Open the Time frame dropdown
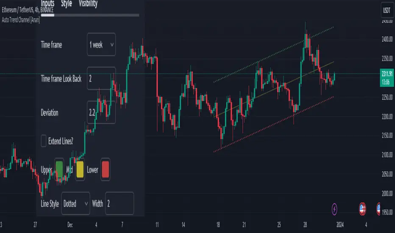 click(x=101, y=44)
